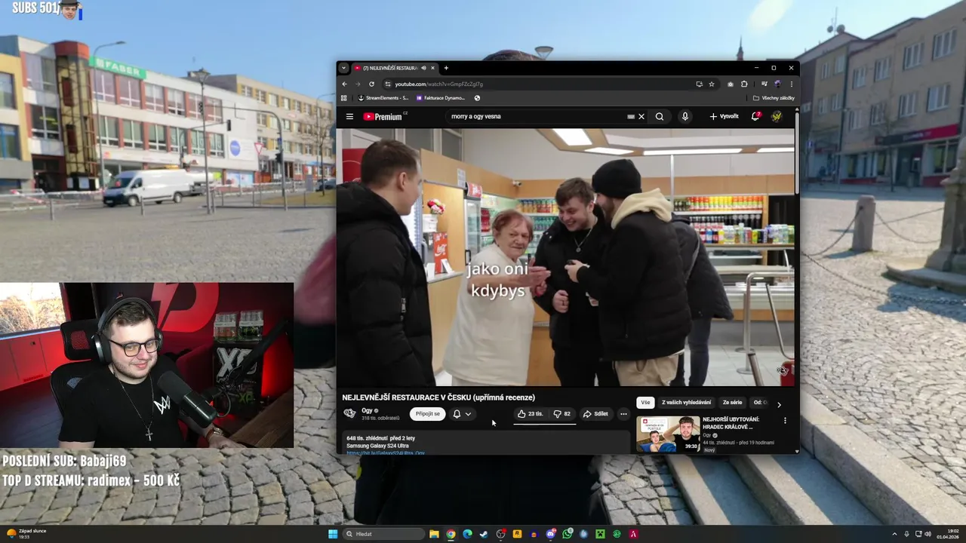Screen dimensions: 966x543
Task: Mute the tab via speaker icon
Action: pyautogui.click(x=423, y=68)
